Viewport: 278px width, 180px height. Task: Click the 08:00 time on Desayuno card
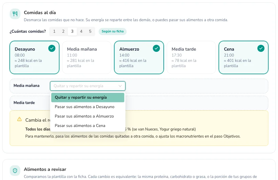click(x=20, y=55)
